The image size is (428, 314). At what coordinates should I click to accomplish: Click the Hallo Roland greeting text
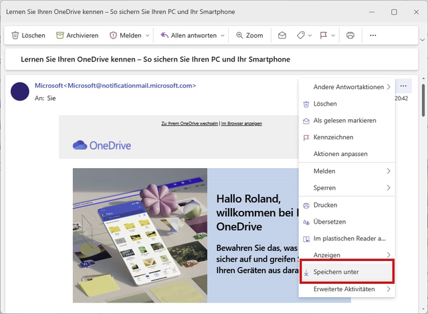pyautogui.click(x=248, y=199)
